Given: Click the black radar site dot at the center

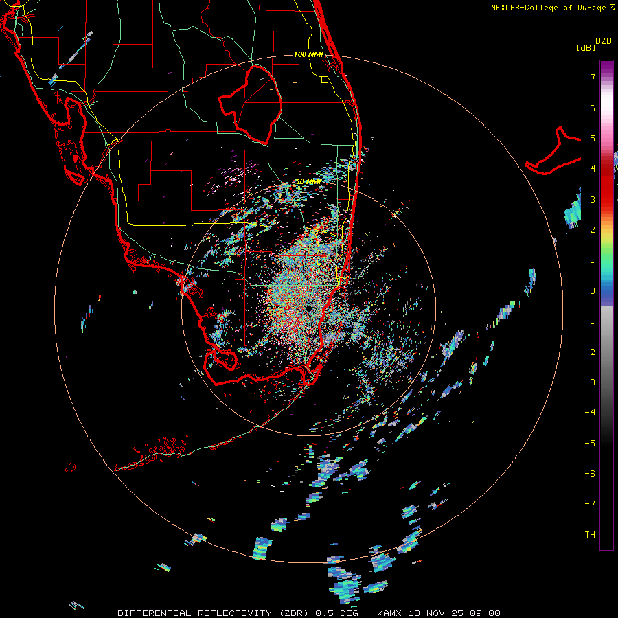Looking at the screenshot, I should click(x=308, y=308).
